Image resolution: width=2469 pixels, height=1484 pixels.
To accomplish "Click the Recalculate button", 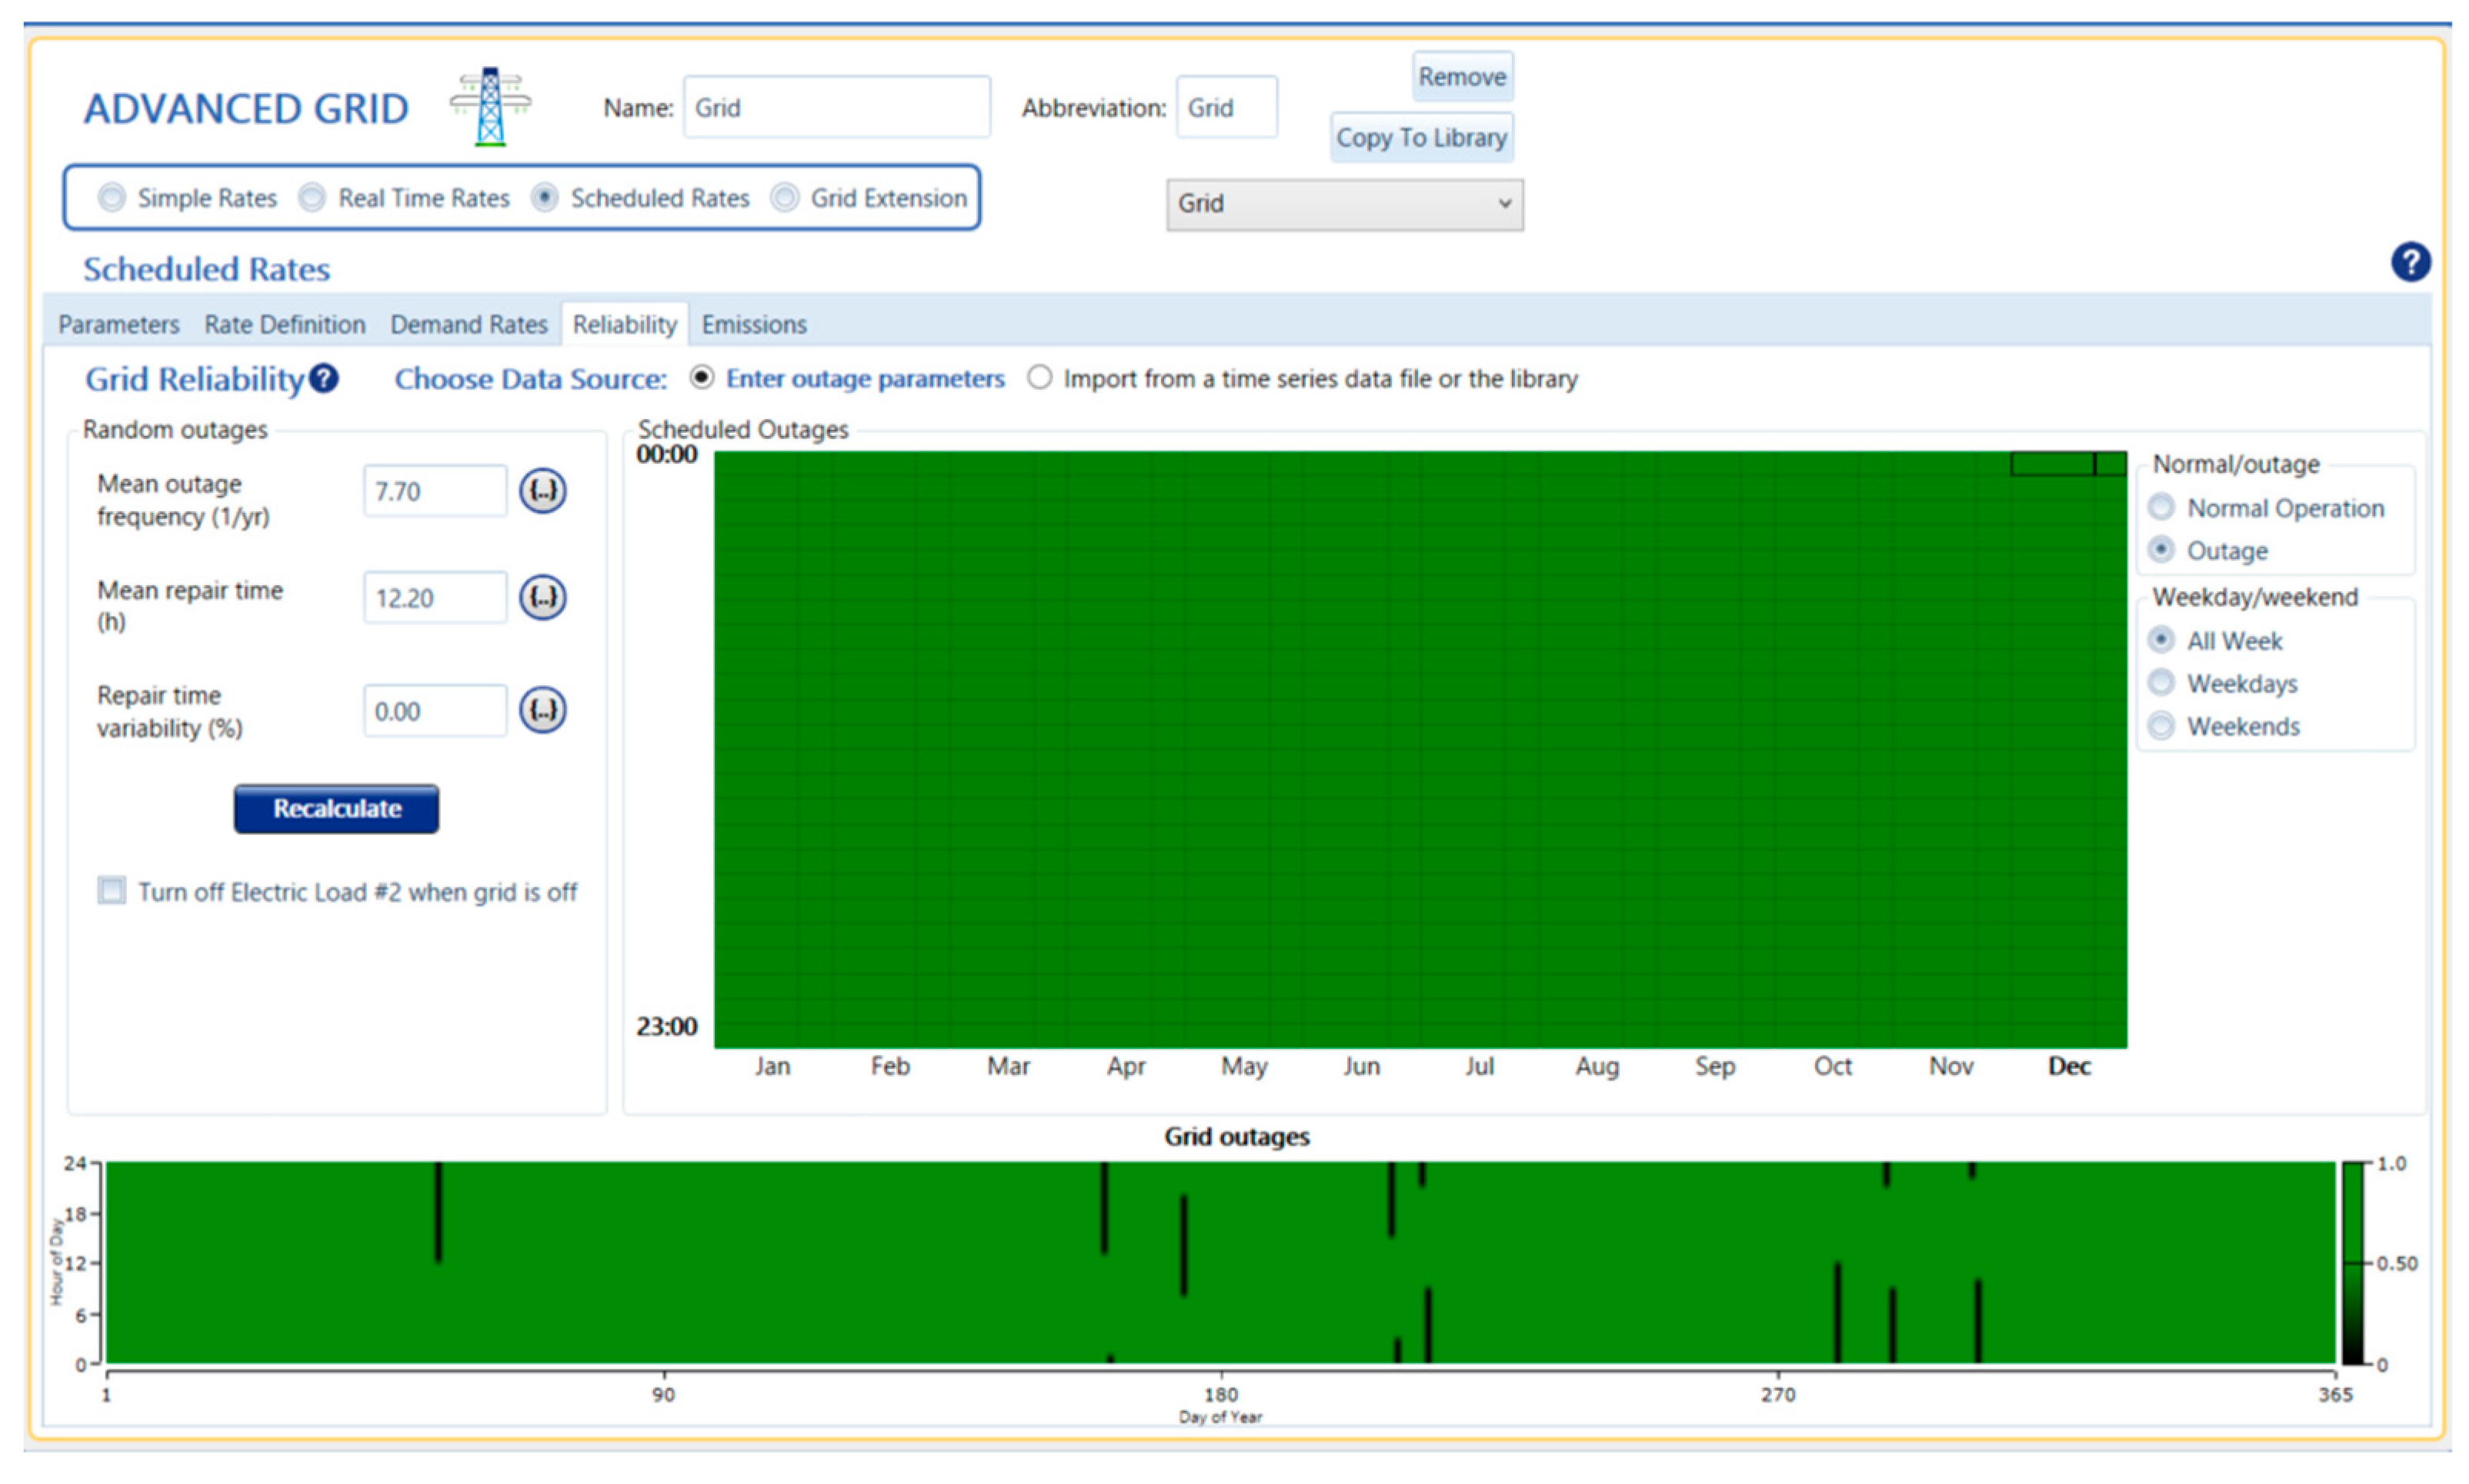I will click(x=336, y=809).
